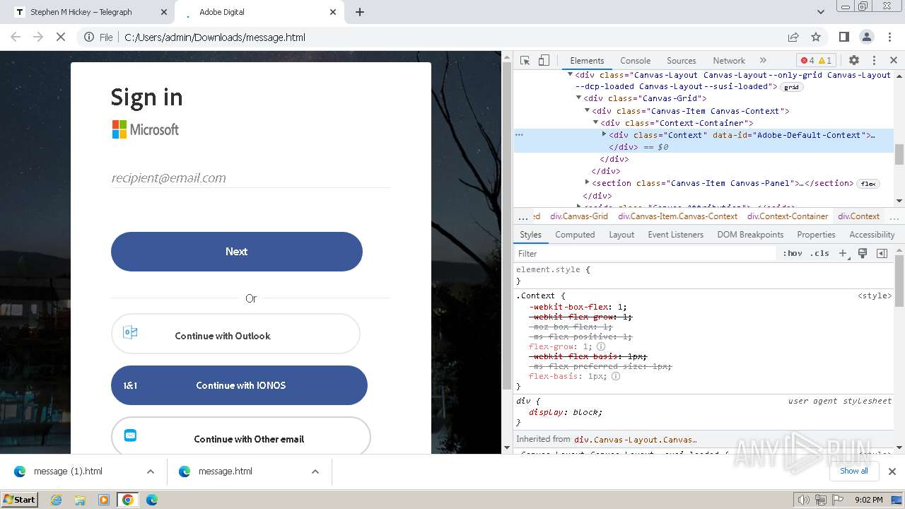905x509 pixels.
Task: Select div.Context-Container in the breadcrumb
Action: [x=788, y=216]
